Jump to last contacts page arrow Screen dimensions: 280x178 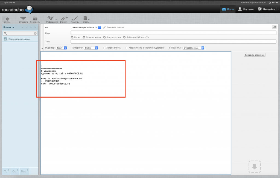click(x=35, y=27)
